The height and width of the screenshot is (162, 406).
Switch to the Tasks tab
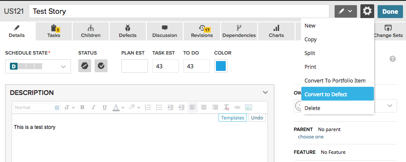54,31
